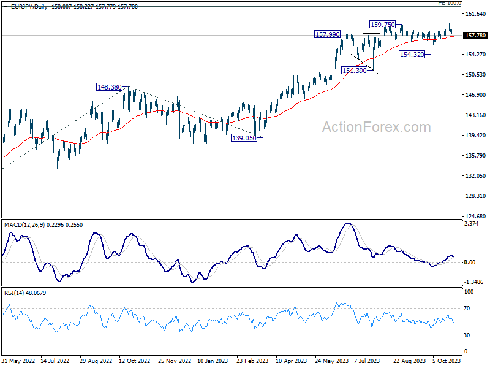
Task: Click the chart menu triangle beside EURJPY,Daily
Action: [x=6, y=7]
